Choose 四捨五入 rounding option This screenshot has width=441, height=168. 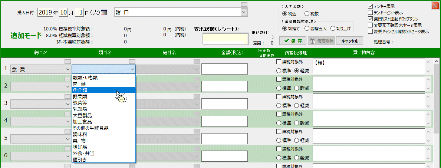307,28
